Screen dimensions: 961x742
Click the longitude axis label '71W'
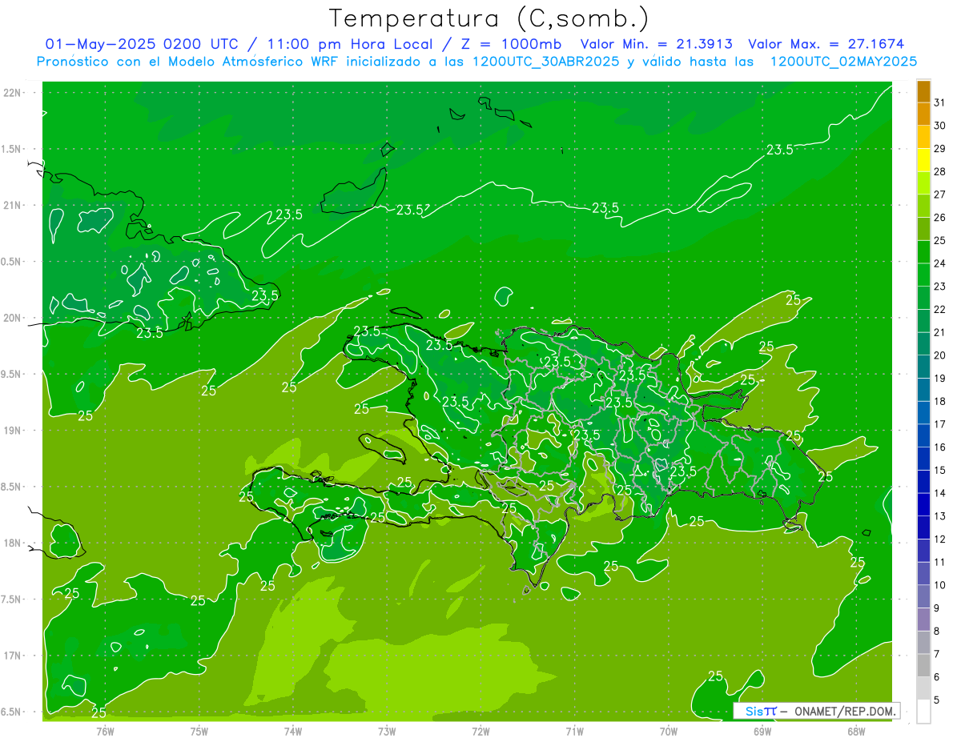(574, 732)
